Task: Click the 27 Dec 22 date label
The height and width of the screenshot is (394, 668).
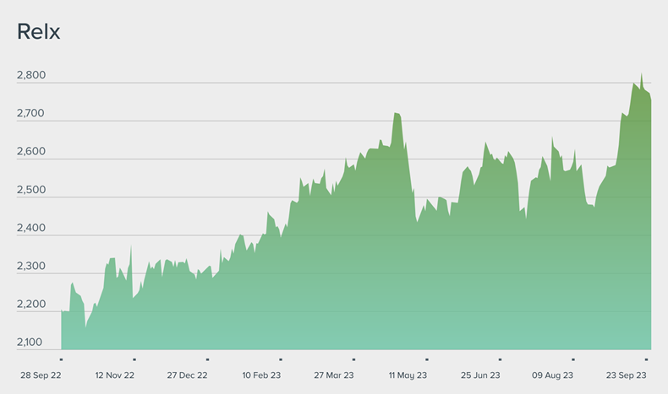Action: (x=188, y=375)
